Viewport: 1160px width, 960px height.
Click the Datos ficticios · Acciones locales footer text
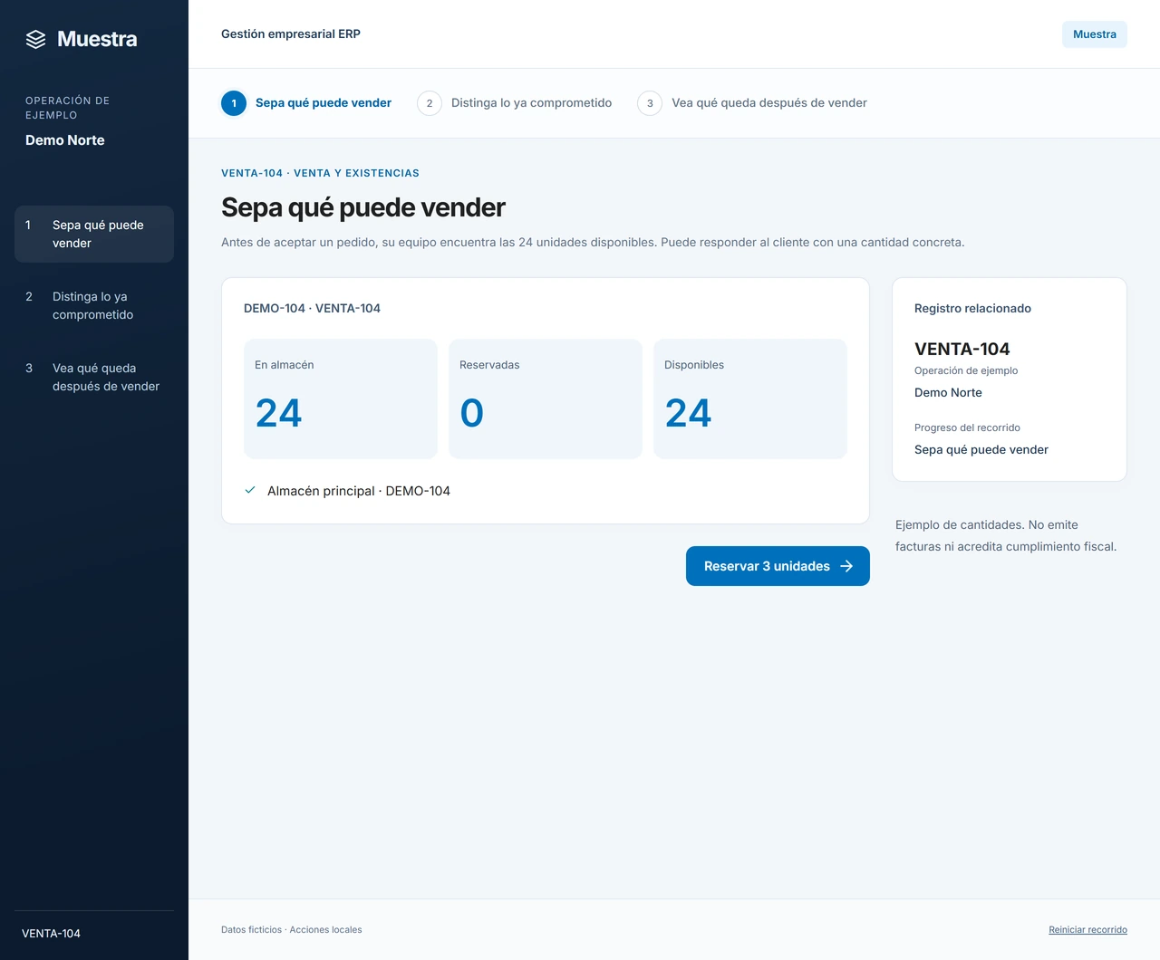point(291,930)
